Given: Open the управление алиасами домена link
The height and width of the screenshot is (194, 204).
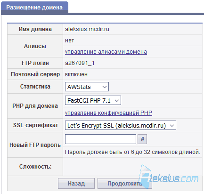Looking at the screenshot, I should click(106, 52).
